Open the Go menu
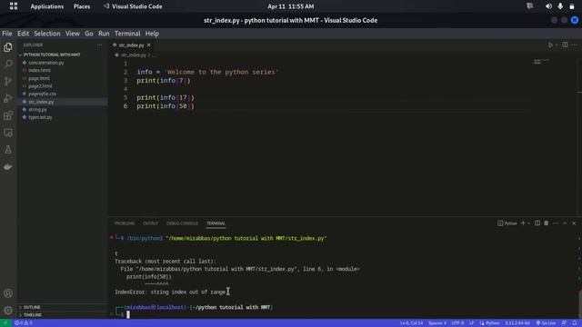Viewport: 582px width, 327px height. 89,34
